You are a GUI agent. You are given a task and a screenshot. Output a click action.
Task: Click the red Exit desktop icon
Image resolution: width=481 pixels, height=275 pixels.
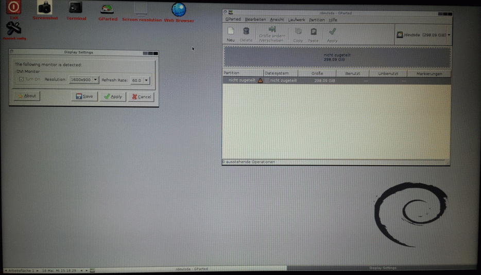tap(13, 7)
